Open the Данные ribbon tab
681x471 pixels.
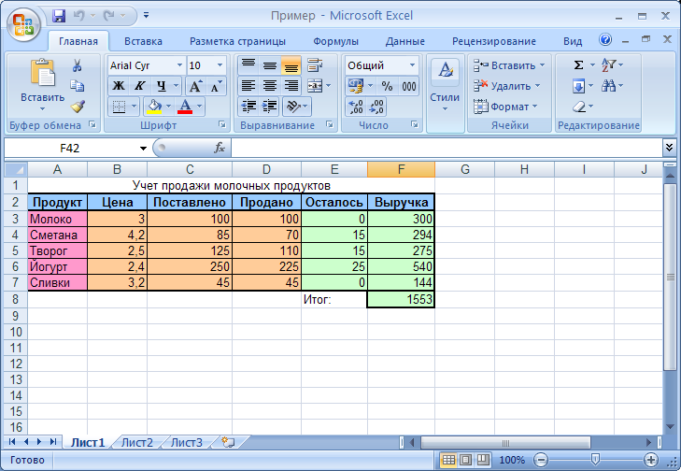coord(404,41)
